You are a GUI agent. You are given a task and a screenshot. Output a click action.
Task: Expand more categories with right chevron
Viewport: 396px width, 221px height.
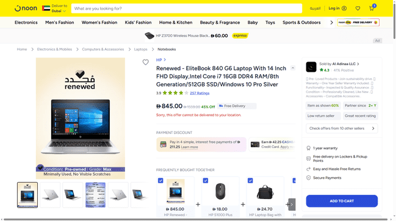(x=331, y=23)
